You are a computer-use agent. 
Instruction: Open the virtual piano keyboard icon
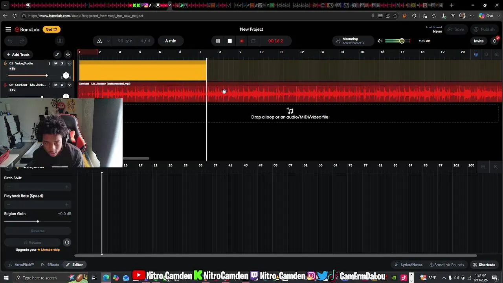[60, 41]
